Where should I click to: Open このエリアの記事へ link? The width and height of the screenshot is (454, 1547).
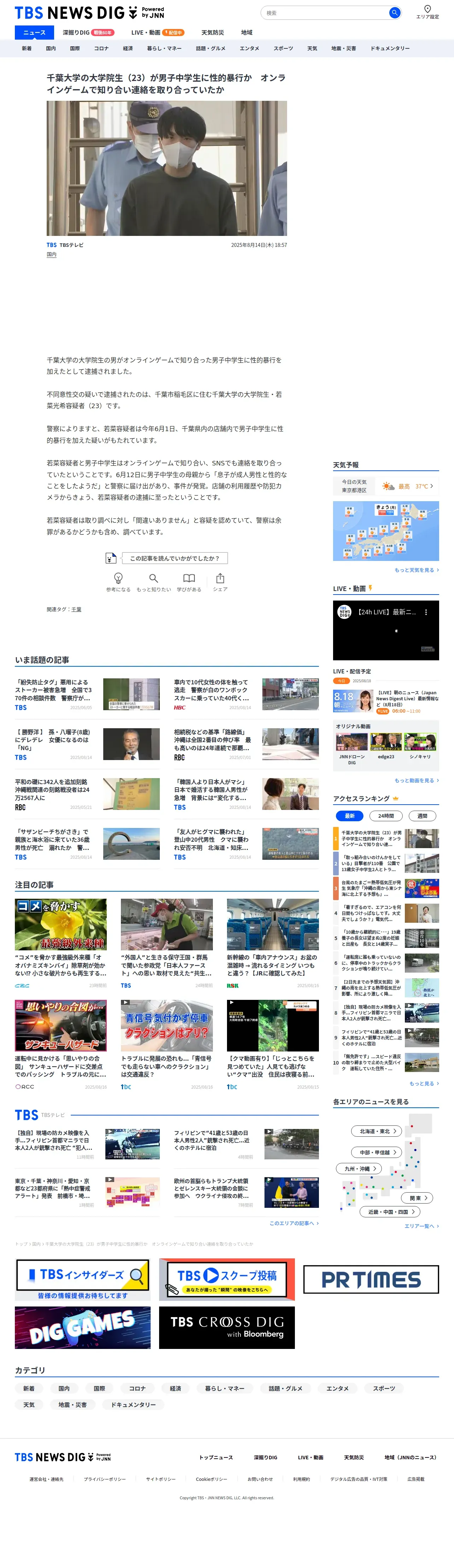(x=294, y=1223)
